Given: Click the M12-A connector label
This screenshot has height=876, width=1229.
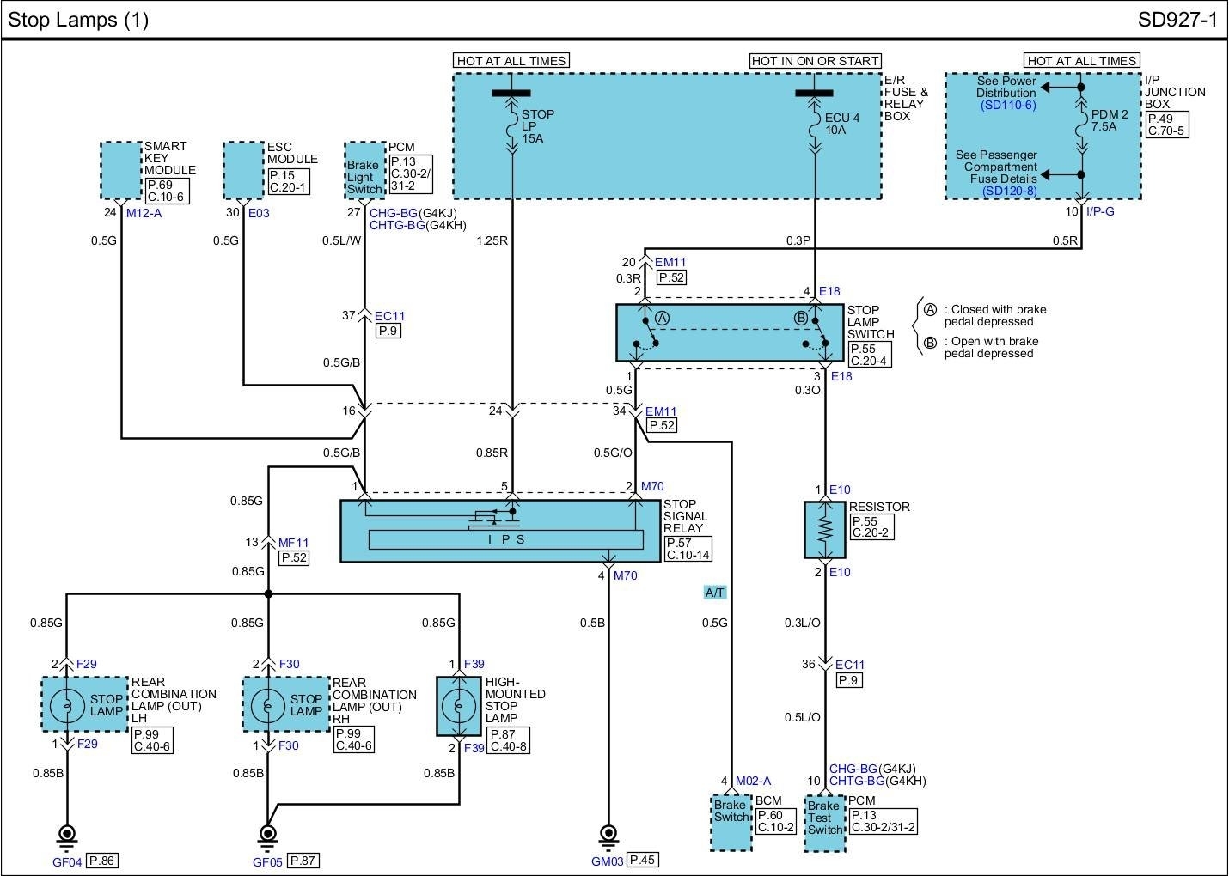Looking at the screenshot, I should [x=144, y=213].
